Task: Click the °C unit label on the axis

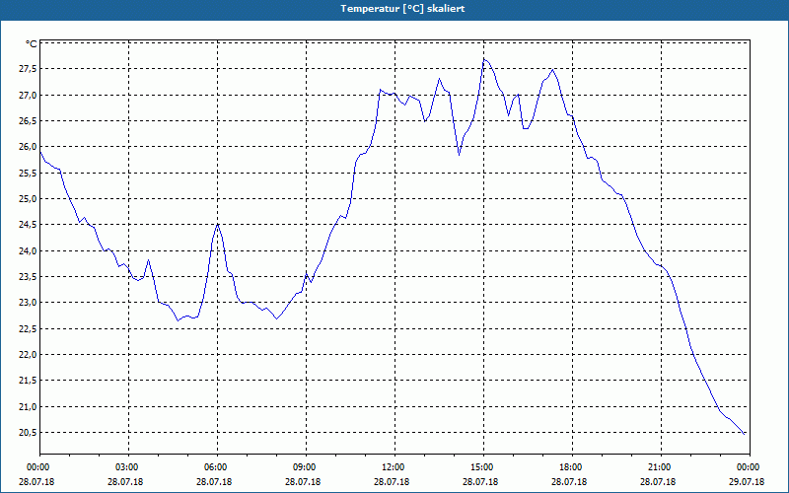Action: (31, 44)
